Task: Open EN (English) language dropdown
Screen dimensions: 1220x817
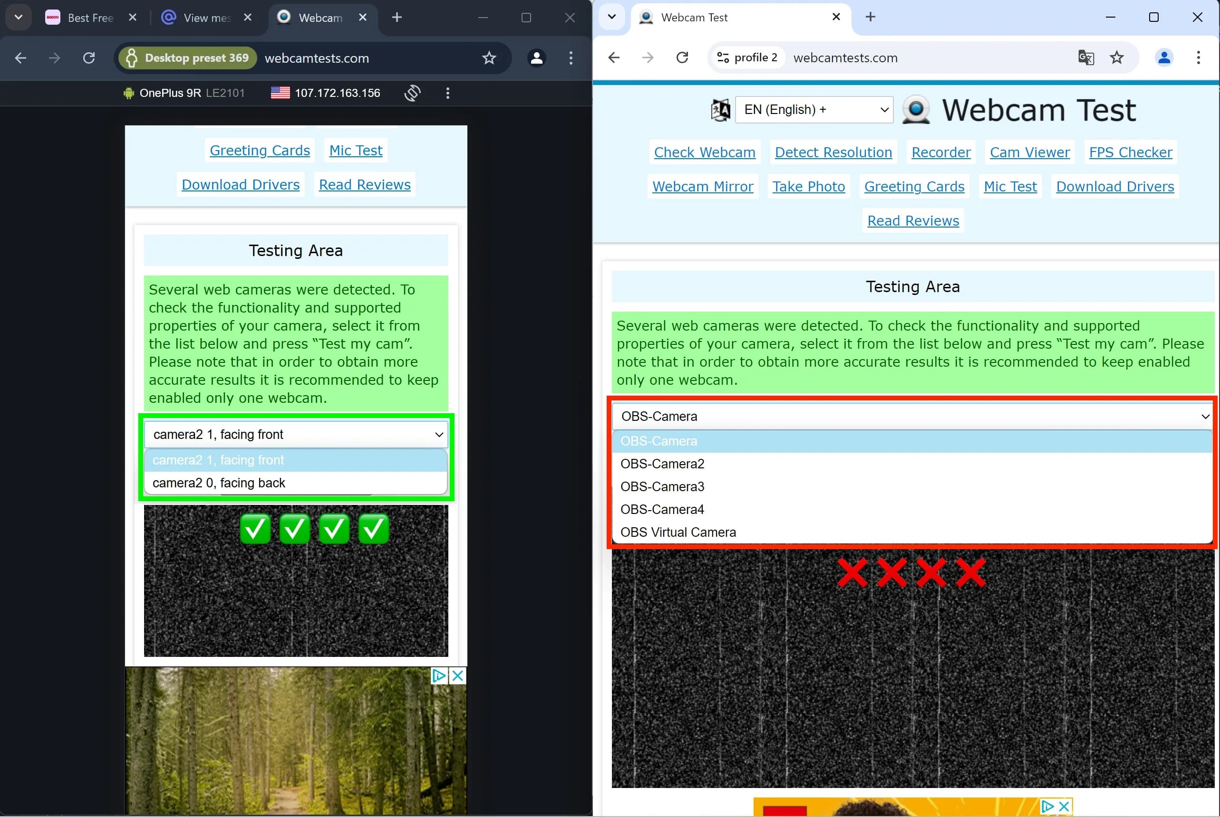Action: click(813, 109)
